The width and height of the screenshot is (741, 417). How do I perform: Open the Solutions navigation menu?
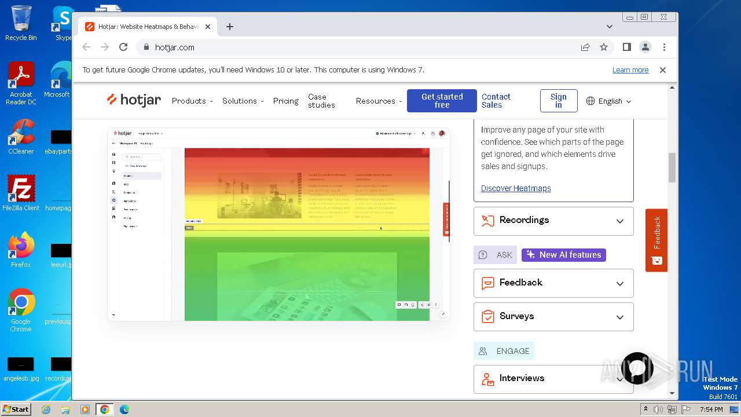(x=243, y=101)
